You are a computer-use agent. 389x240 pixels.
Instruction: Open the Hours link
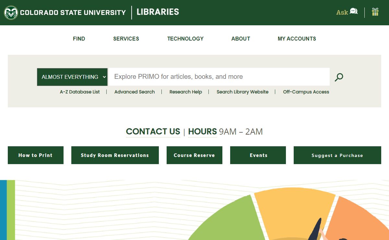click(x=203, y=132)
